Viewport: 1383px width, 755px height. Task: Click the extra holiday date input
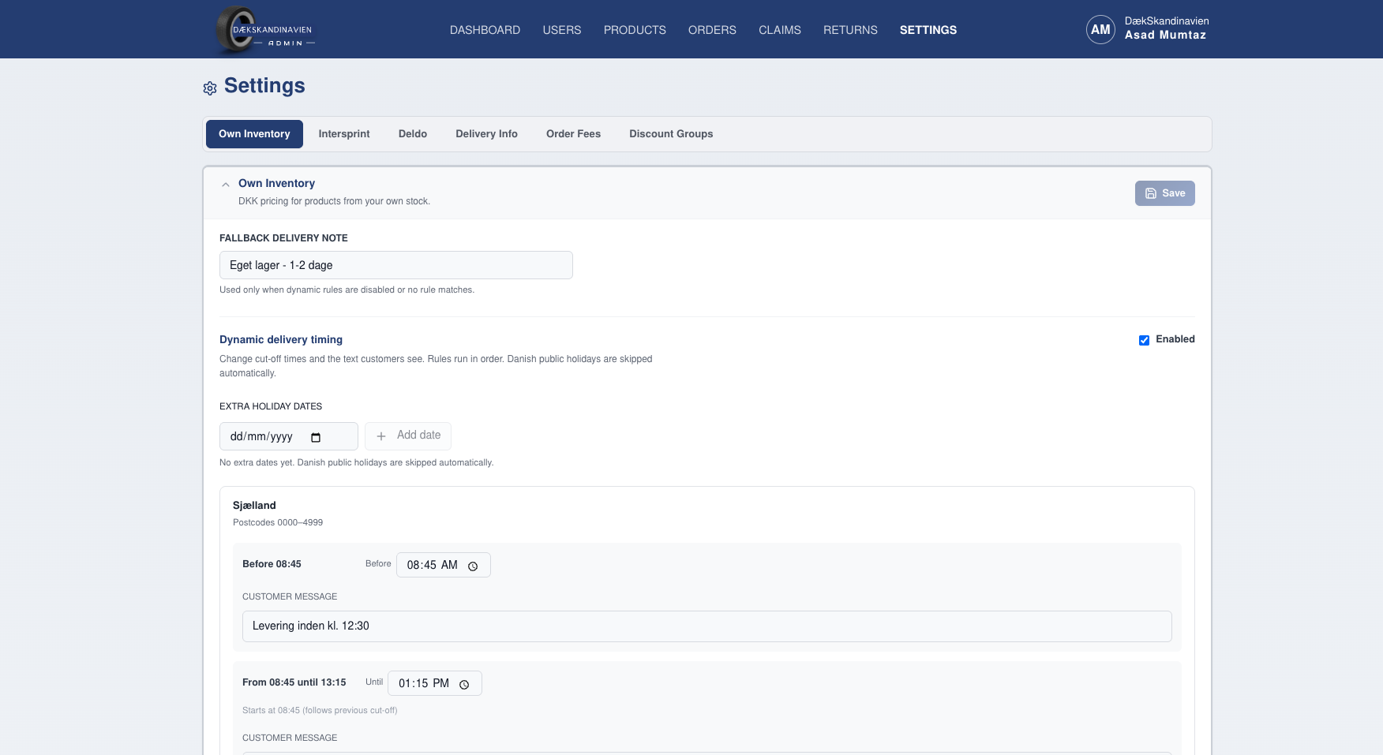(x=288, y=436)
